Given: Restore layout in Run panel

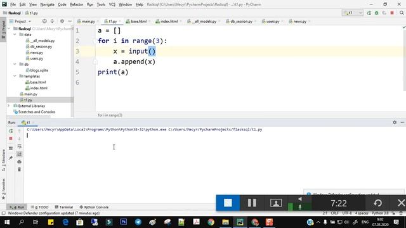Looking at the screenshot, I should click(11, 148).
